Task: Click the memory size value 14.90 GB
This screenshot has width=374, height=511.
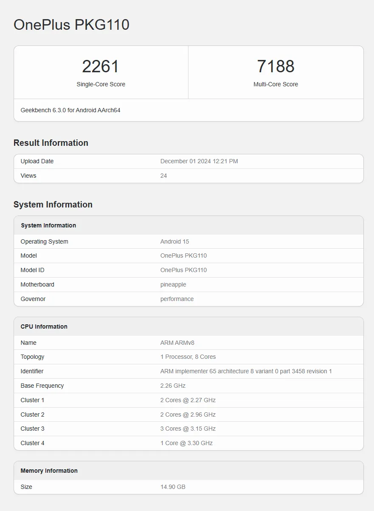Action: (173, 487)
